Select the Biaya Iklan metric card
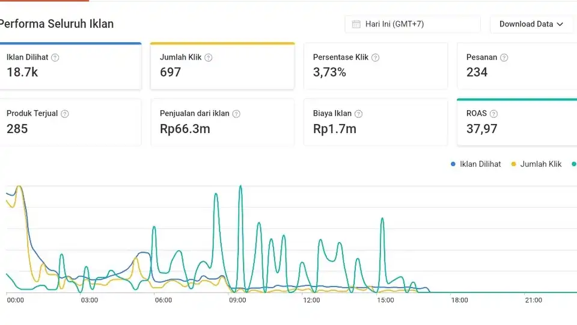Viewport: 577px width, 325px height. (x=375, y=122)
